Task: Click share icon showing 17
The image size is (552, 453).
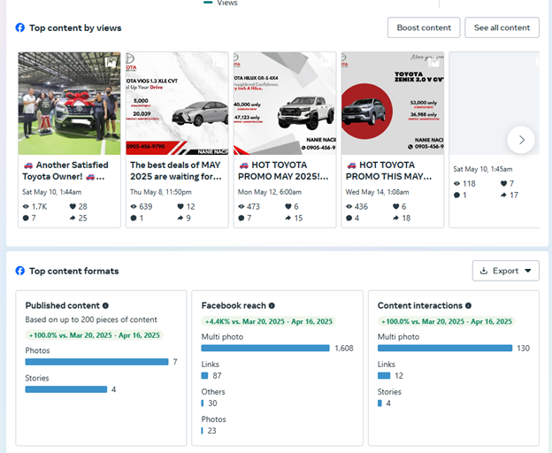Action: click(503, 195)
